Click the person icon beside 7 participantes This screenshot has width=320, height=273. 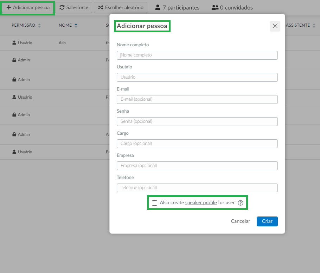(158, 7)
